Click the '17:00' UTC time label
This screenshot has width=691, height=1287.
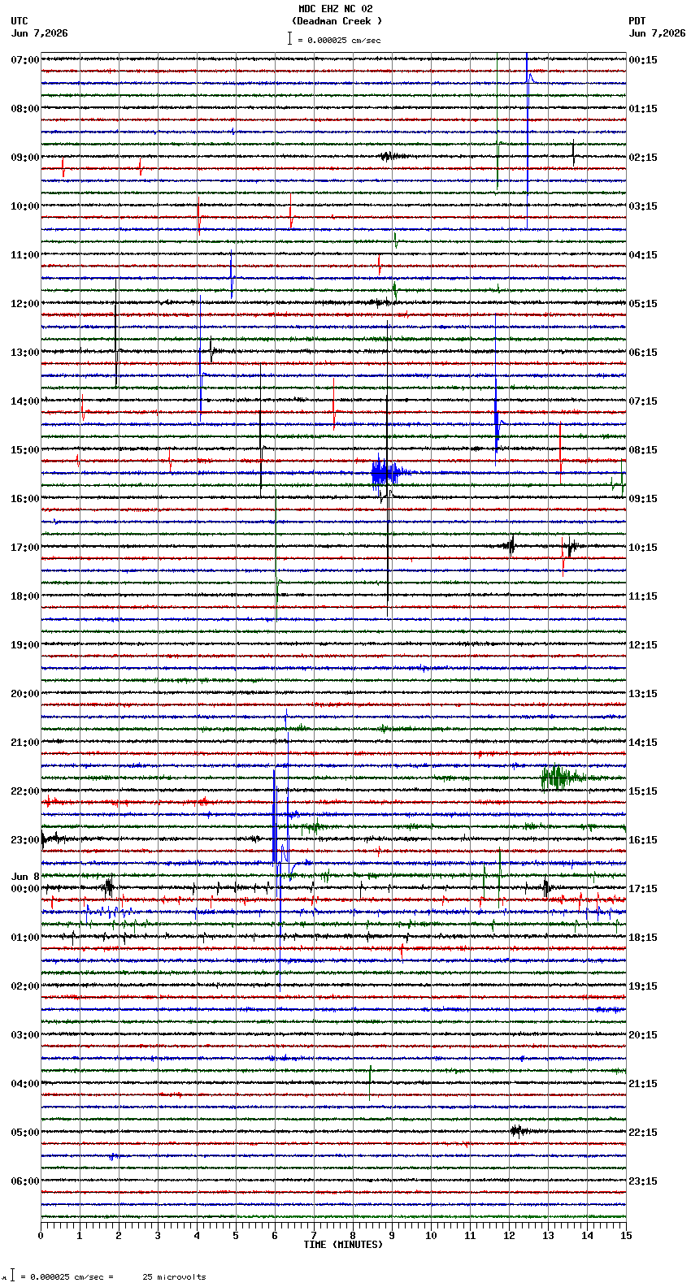click(25, 548)
